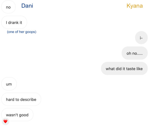
Task: Select the "what did it taste like" message
Action: pos(124,68)
